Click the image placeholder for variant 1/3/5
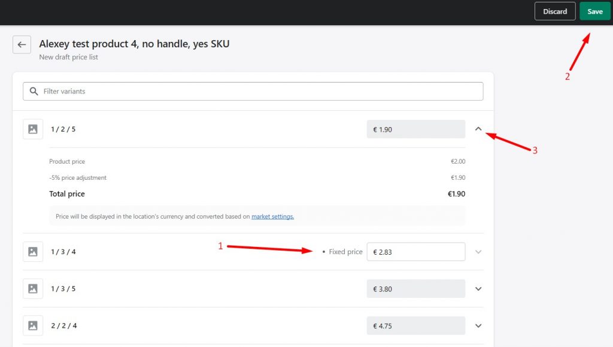 pyautogui.click(x=33, y=288)
